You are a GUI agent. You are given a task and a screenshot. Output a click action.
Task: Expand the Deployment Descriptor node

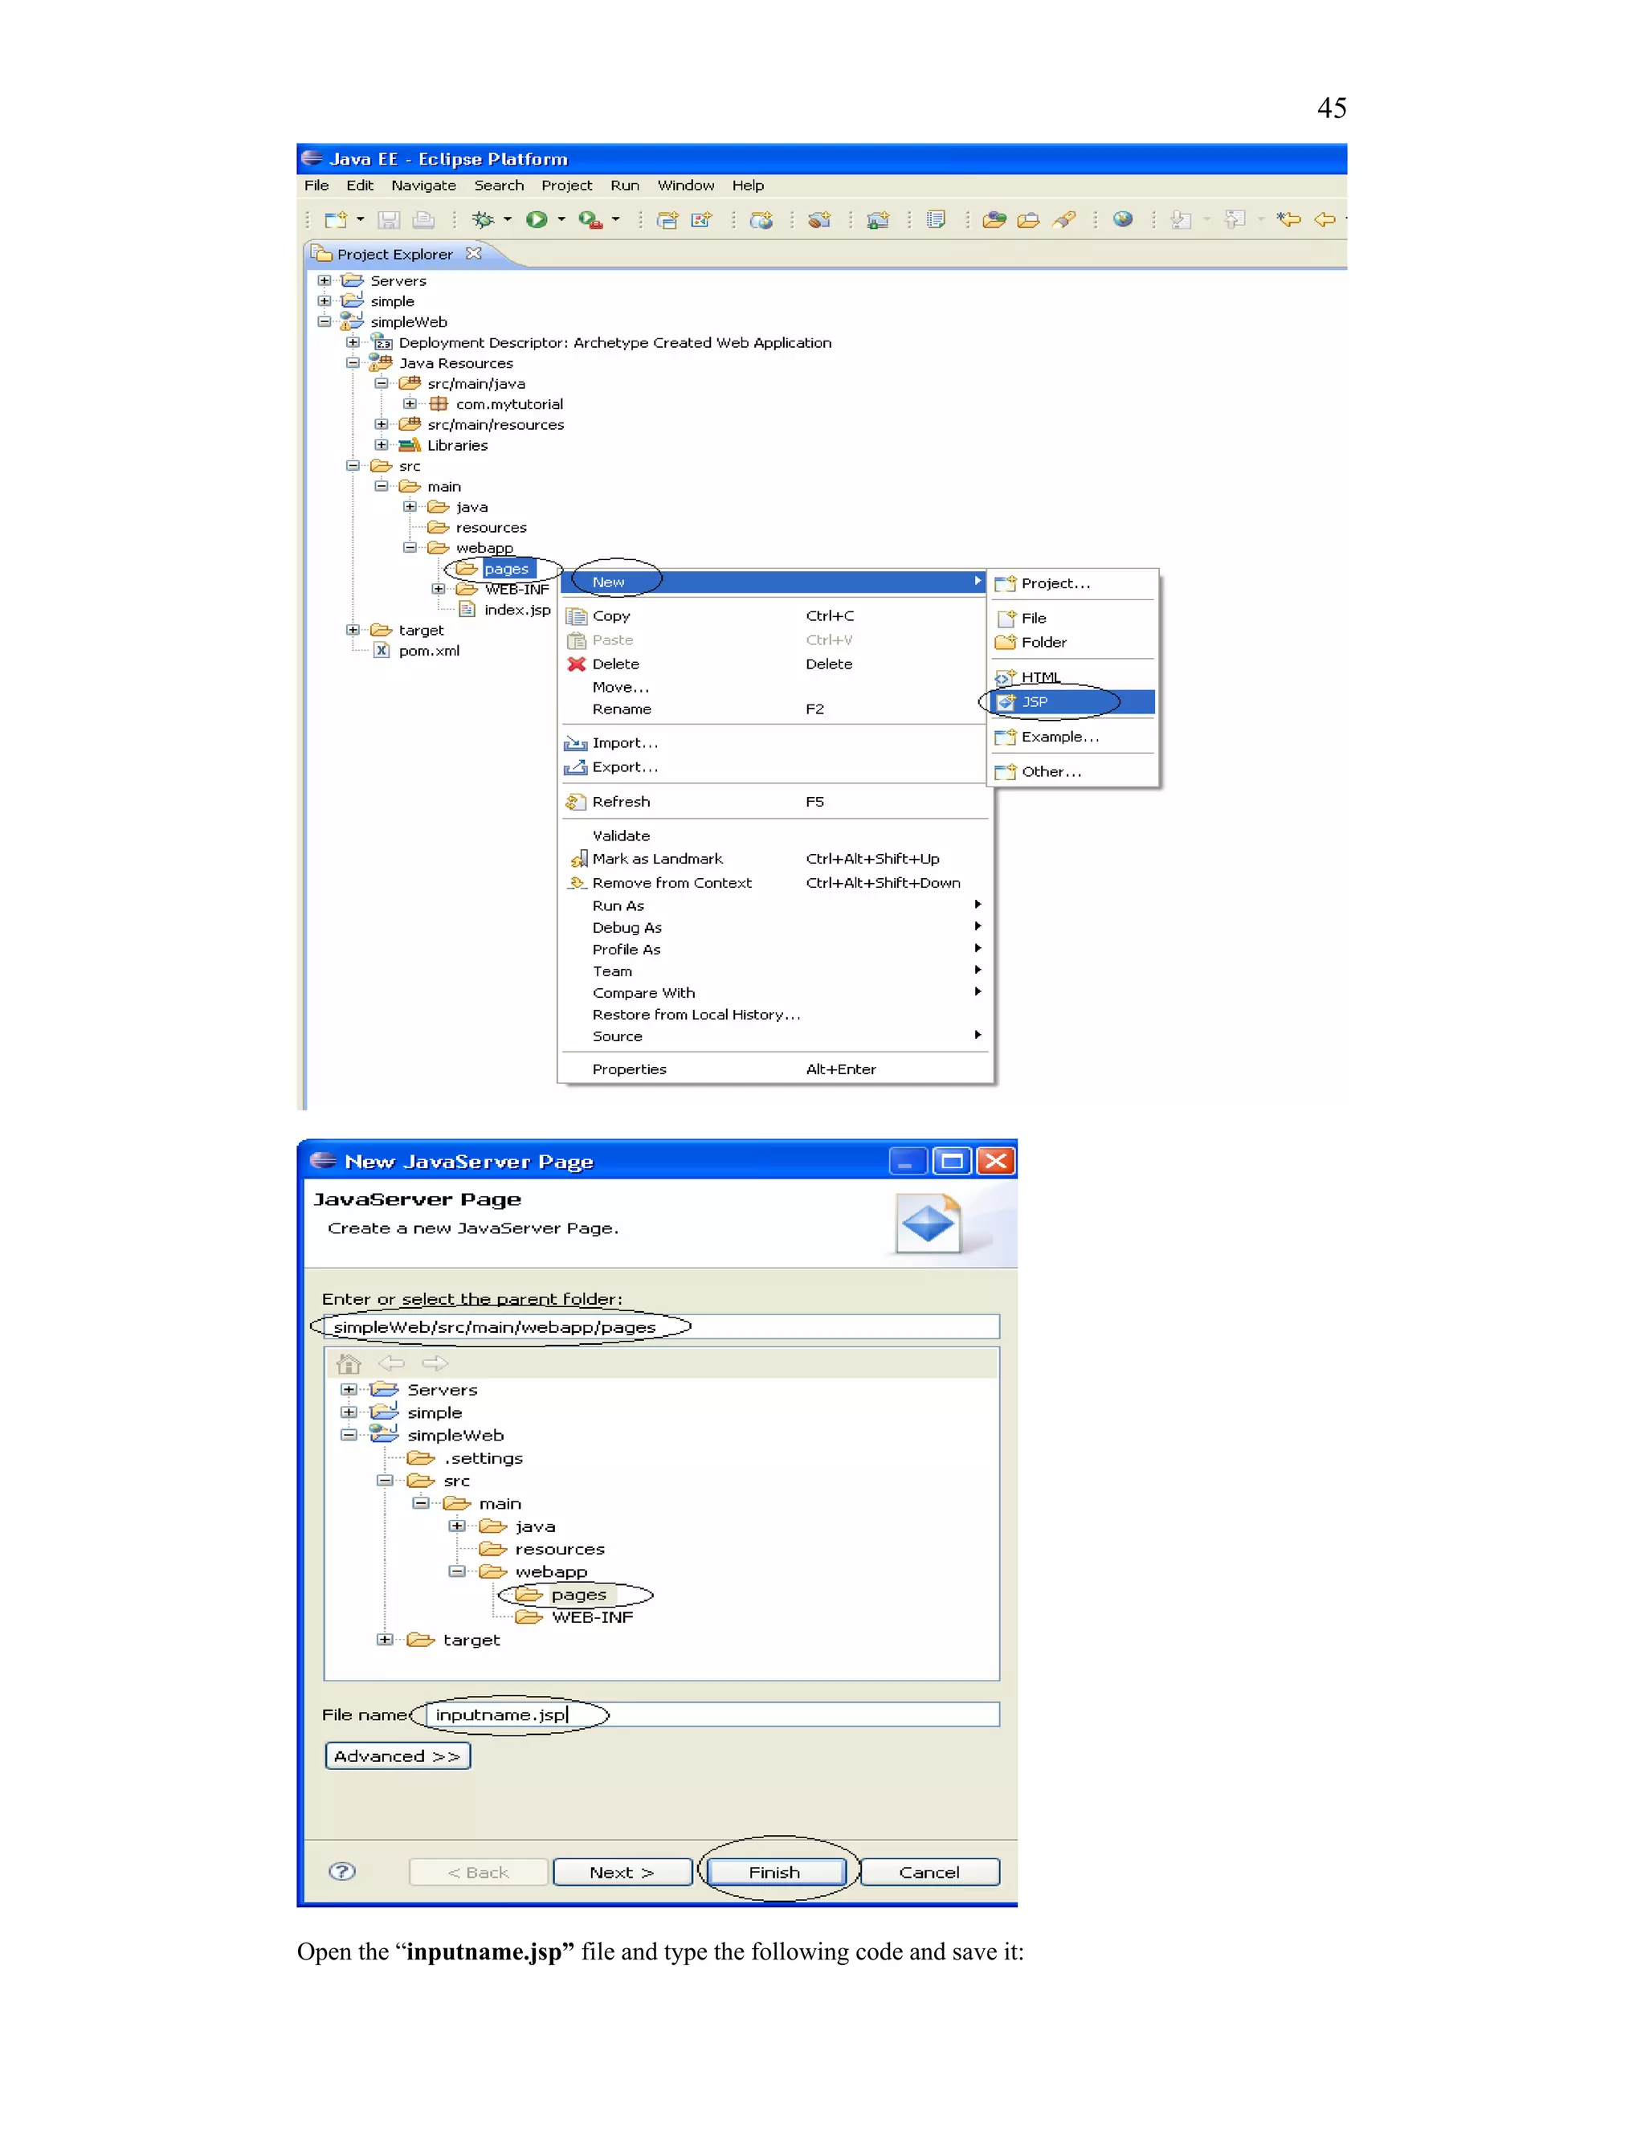353,342
